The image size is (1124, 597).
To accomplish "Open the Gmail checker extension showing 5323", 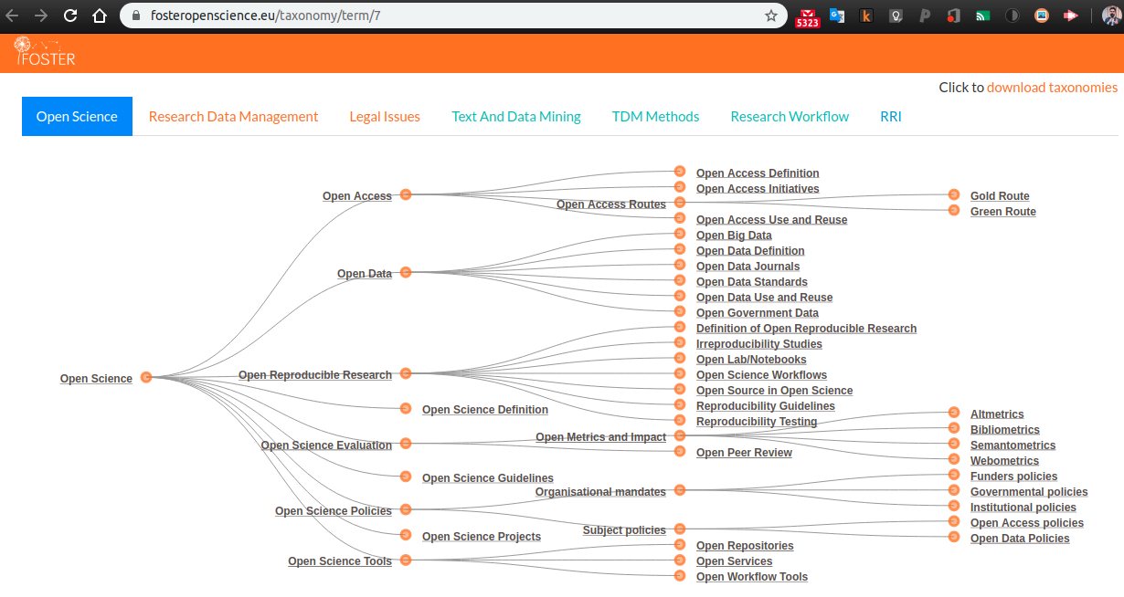I will coord(807,16).
